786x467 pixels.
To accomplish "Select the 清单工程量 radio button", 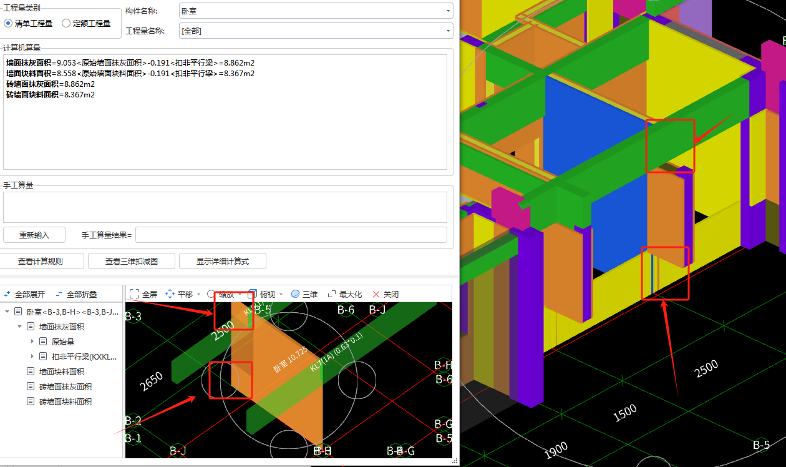I will tap(8, 23).
